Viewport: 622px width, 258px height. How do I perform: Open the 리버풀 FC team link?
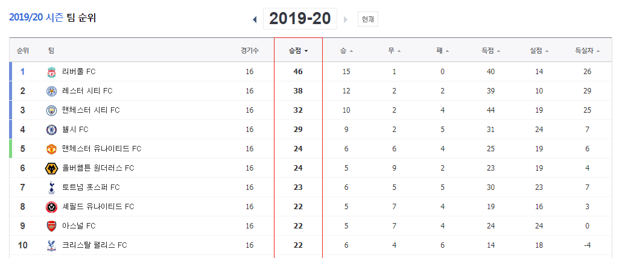(x=78, y=72)
